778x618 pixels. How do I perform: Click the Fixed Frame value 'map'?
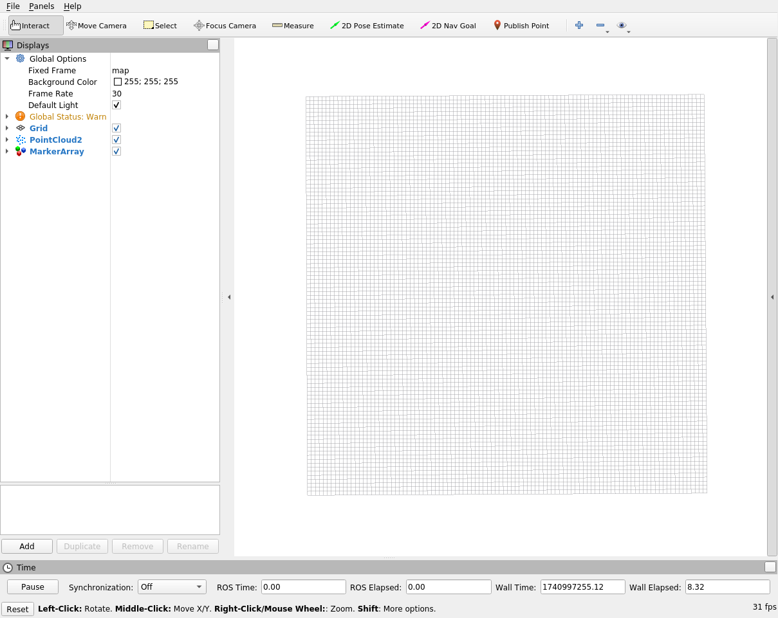[120, 70]
